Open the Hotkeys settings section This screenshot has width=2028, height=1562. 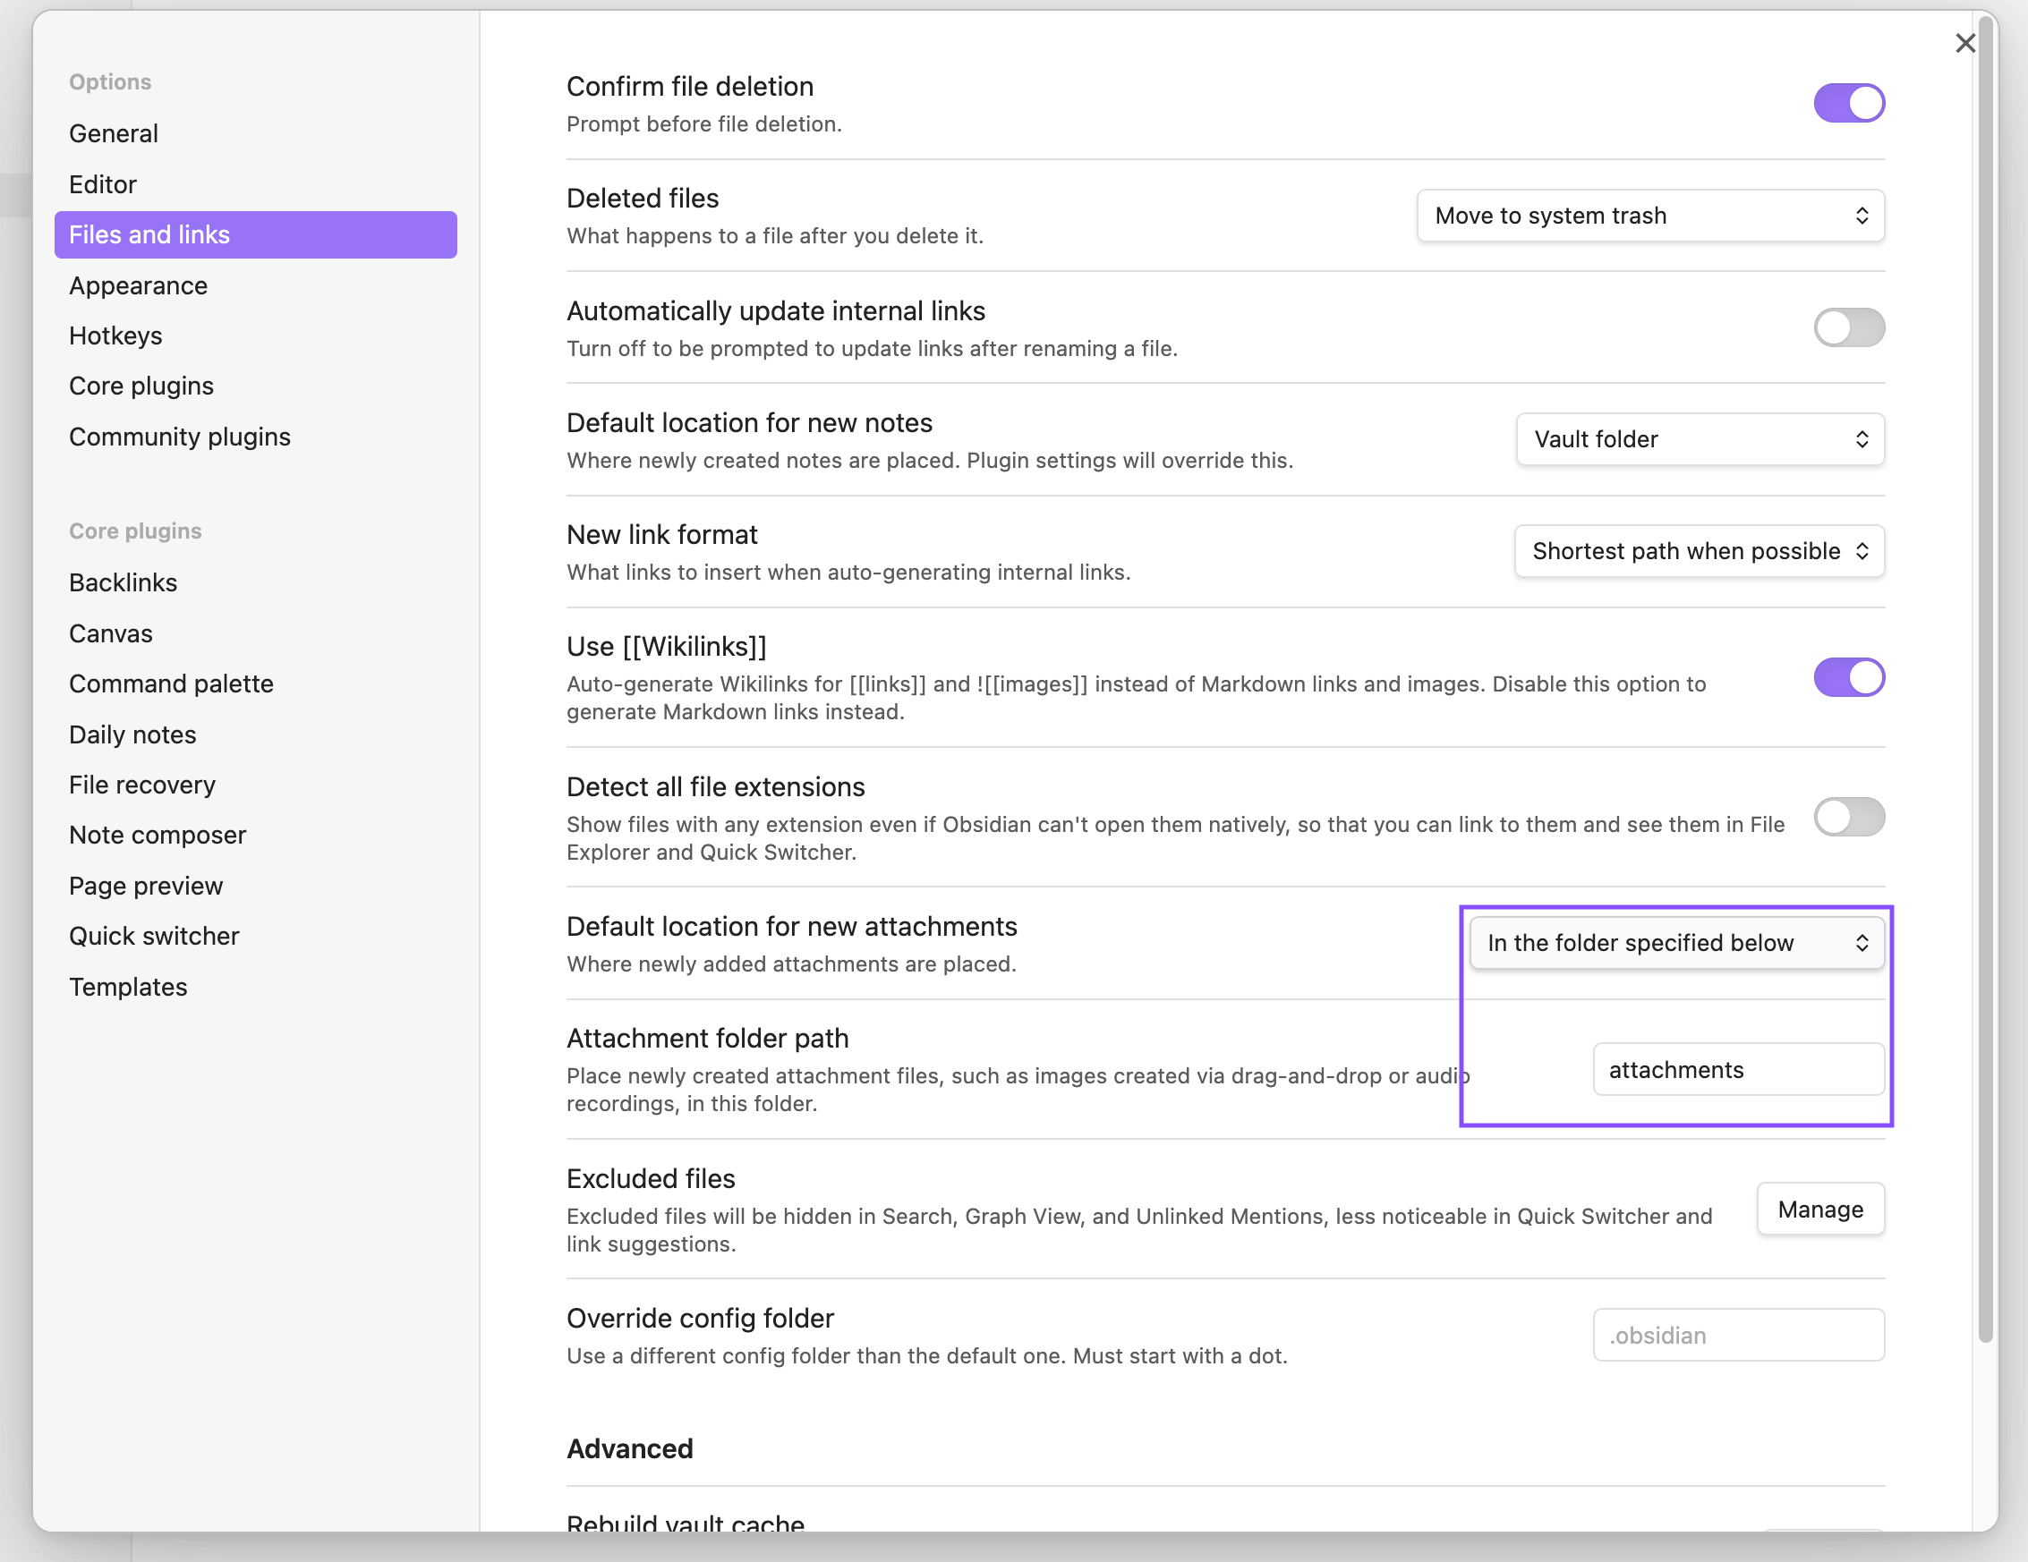click(116, 336)
